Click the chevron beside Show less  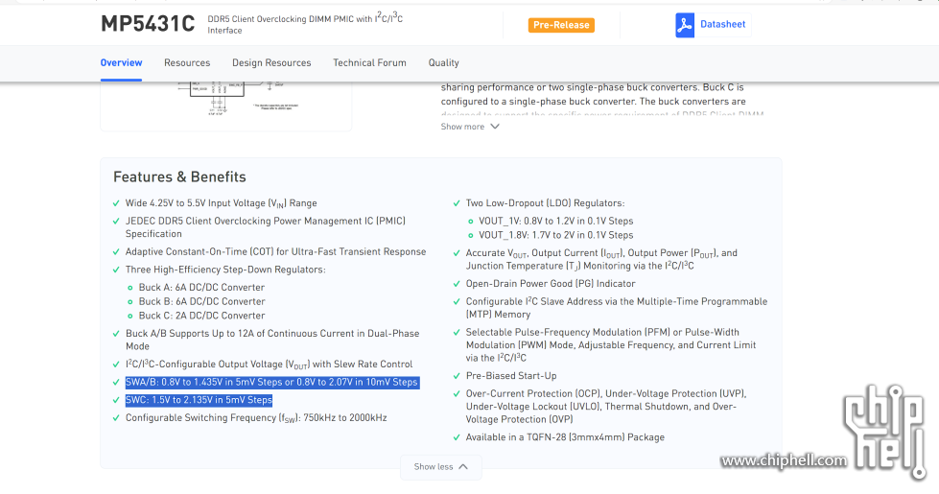pyautogui.click(x=463, y=467)
